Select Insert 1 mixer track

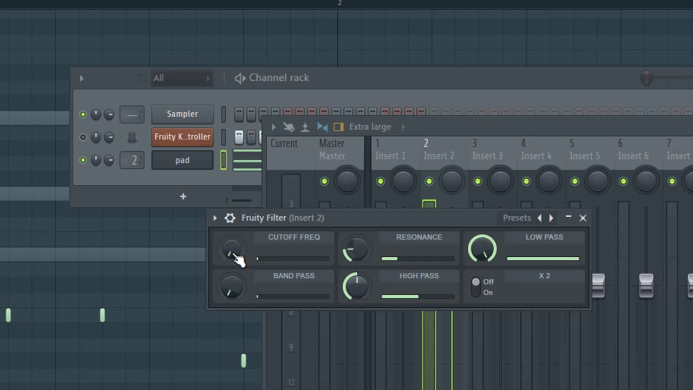coord(390,149)
